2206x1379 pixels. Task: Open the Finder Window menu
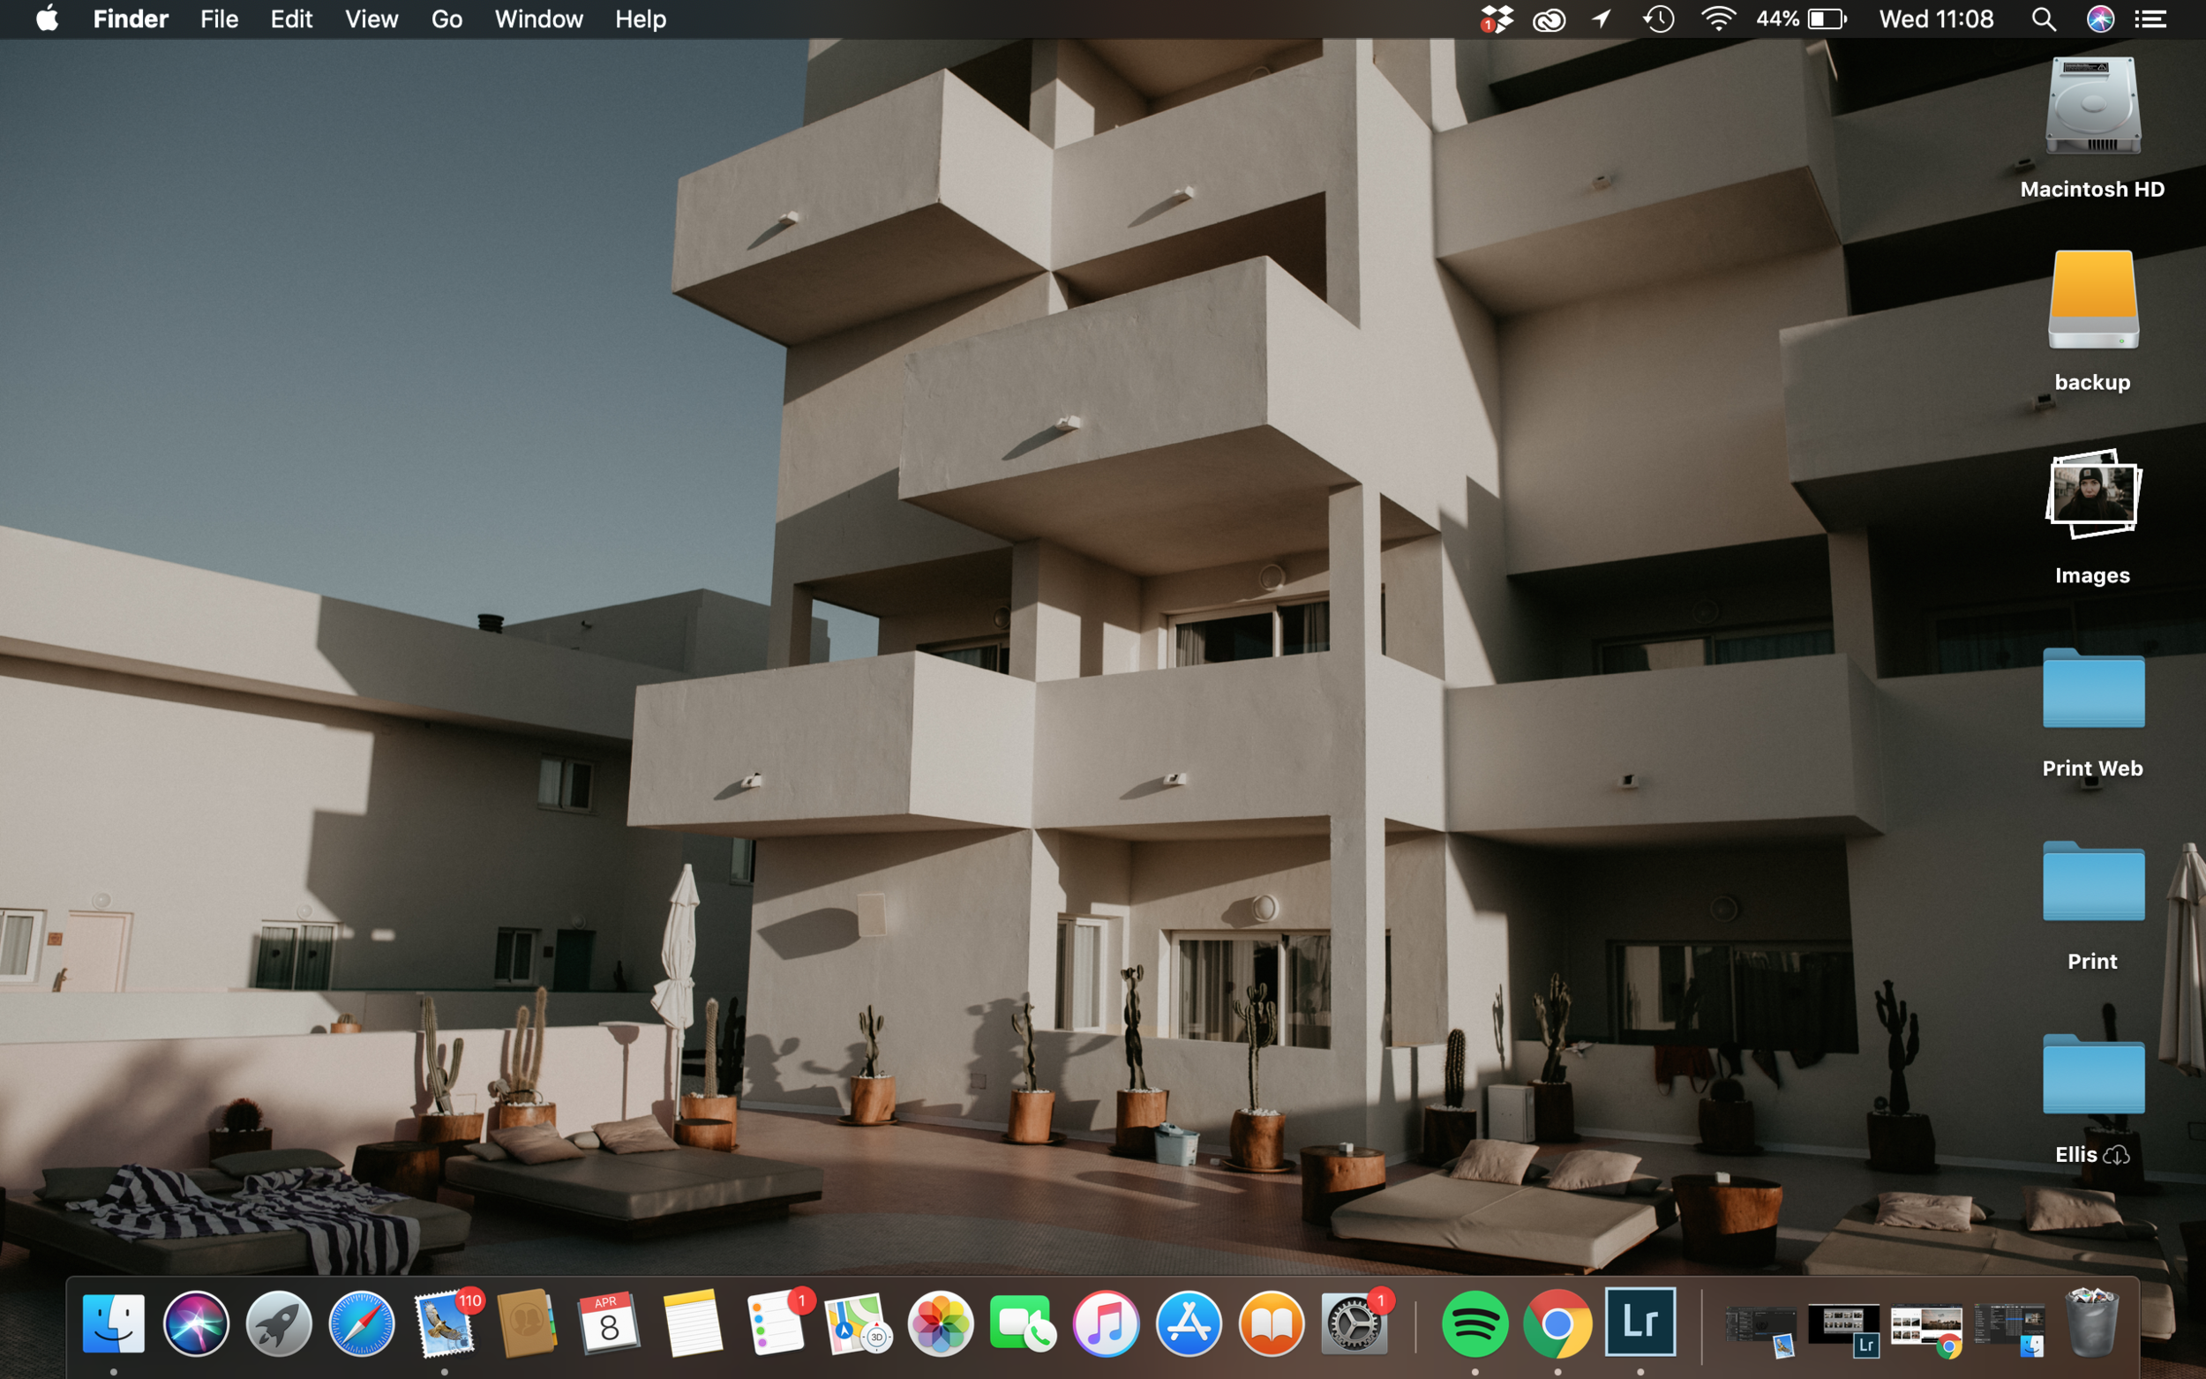(x=538, y=19)
